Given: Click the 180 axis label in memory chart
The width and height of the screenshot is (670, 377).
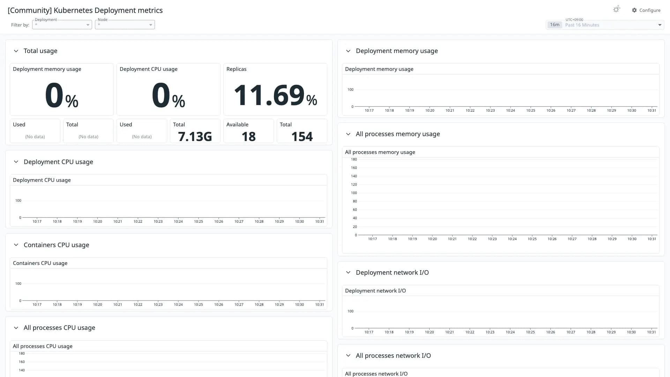Looking at the screenshot, I should [354, 160].
